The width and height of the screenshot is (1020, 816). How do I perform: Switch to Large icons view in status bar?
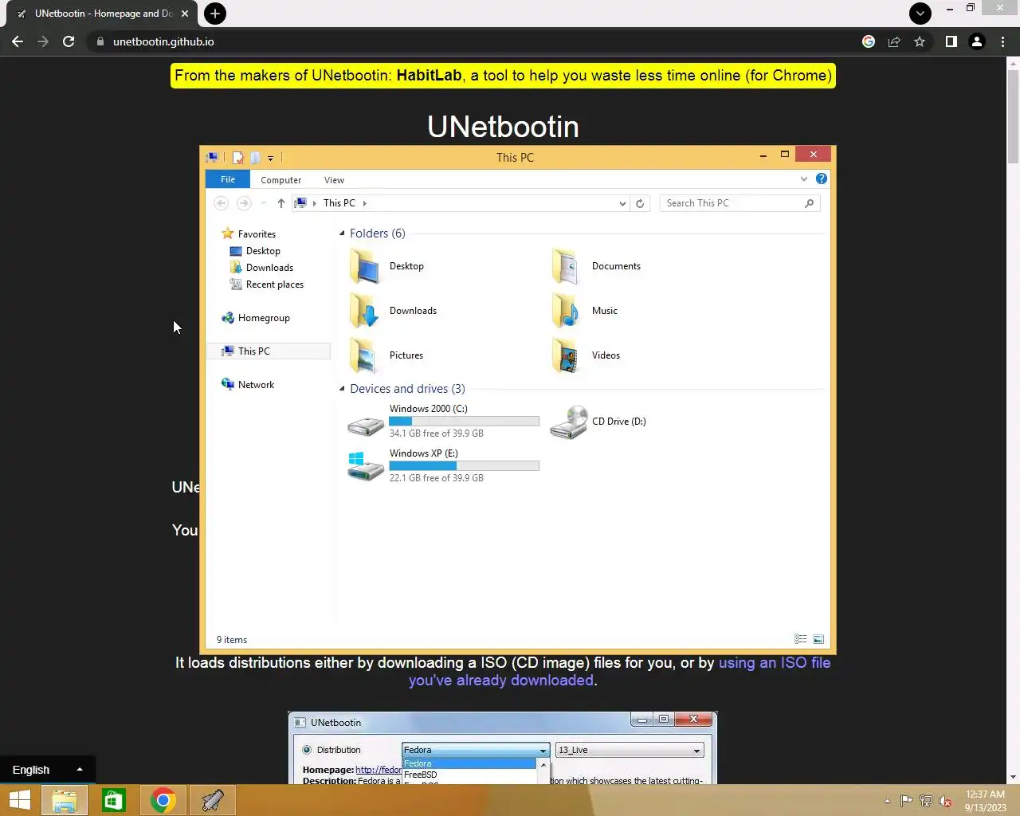[818, 639]
